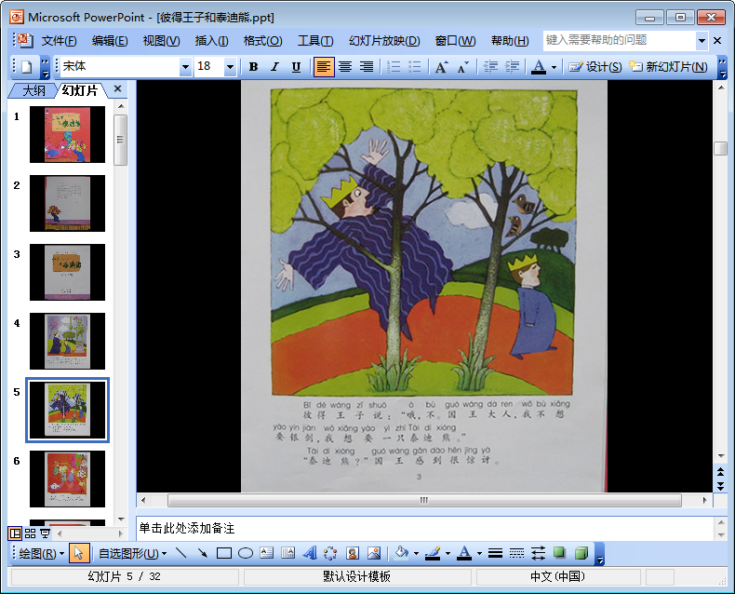Open font color dropdown in formatting toolbar
Image resolution: width=735 pixels, height=594 pixels.
pyautogui.click(x=555, y=67)
